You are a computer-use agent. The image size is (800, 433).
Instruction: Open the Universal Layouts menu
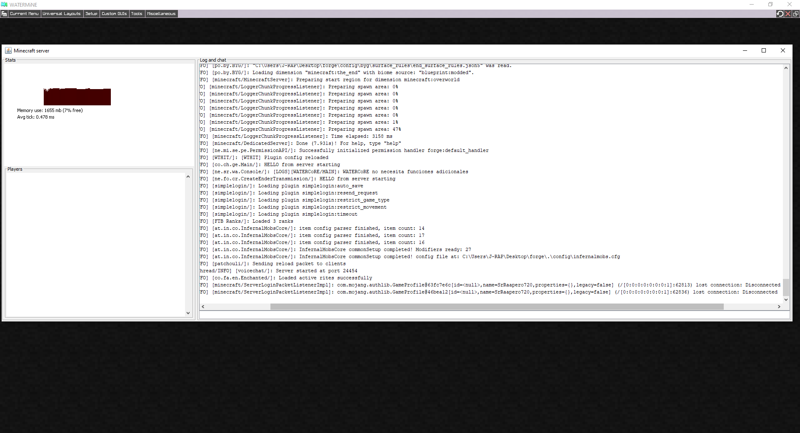coord(62,14)
